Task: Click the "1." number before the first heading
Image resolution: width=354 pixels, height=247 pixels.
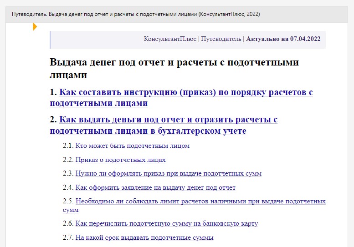Action: pyautogui.click(x=53, y=93)
